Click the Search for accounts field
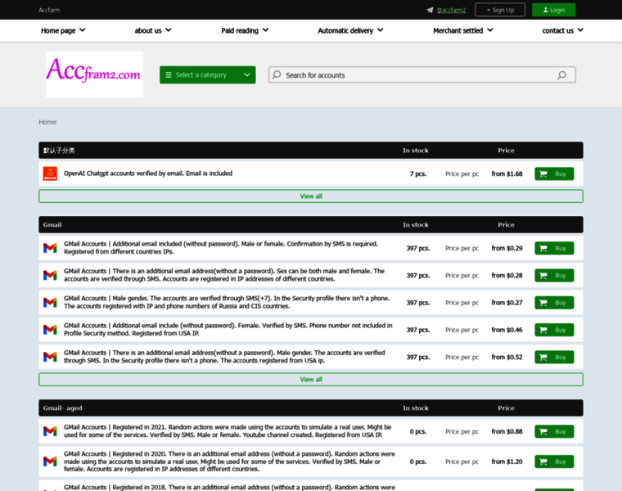The height and width of the screenshot is (491, 622). (421, 74)
